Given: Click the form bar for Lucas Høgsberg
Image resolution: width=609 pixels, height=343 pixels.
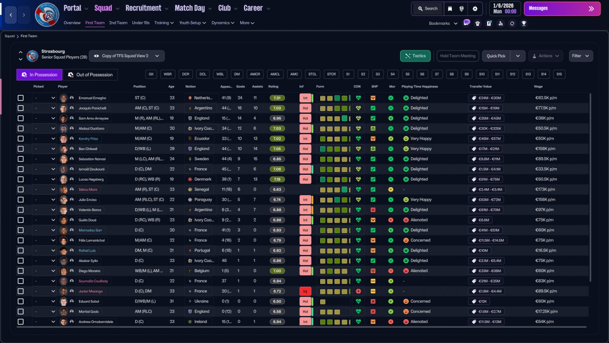Looking at the screenshot, I should pos(334,179).
